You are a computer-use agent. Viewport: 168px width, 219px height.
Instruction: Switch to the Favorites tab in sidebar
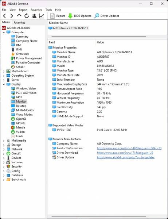click(19, 23)
